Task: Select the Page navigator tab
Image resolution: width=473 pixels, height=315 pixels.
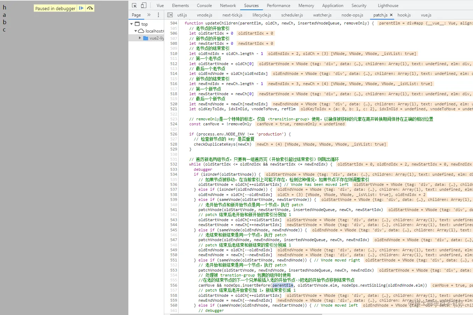Action: [x=136, y=15]
